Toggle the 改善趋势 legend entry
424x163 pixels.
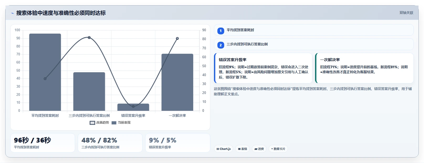tap(99, 123)
